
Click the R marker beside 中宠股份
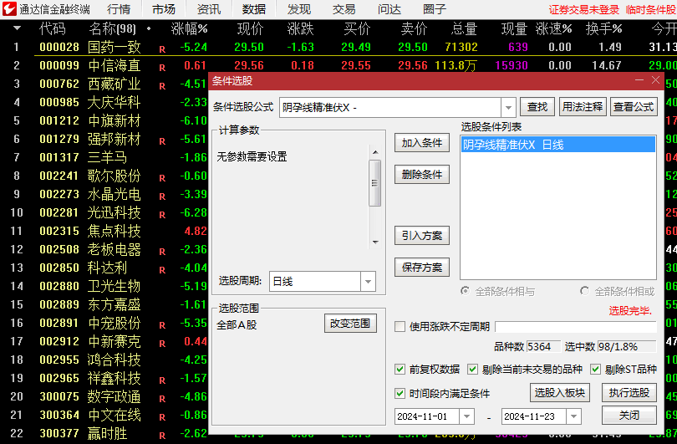(162, 325)
